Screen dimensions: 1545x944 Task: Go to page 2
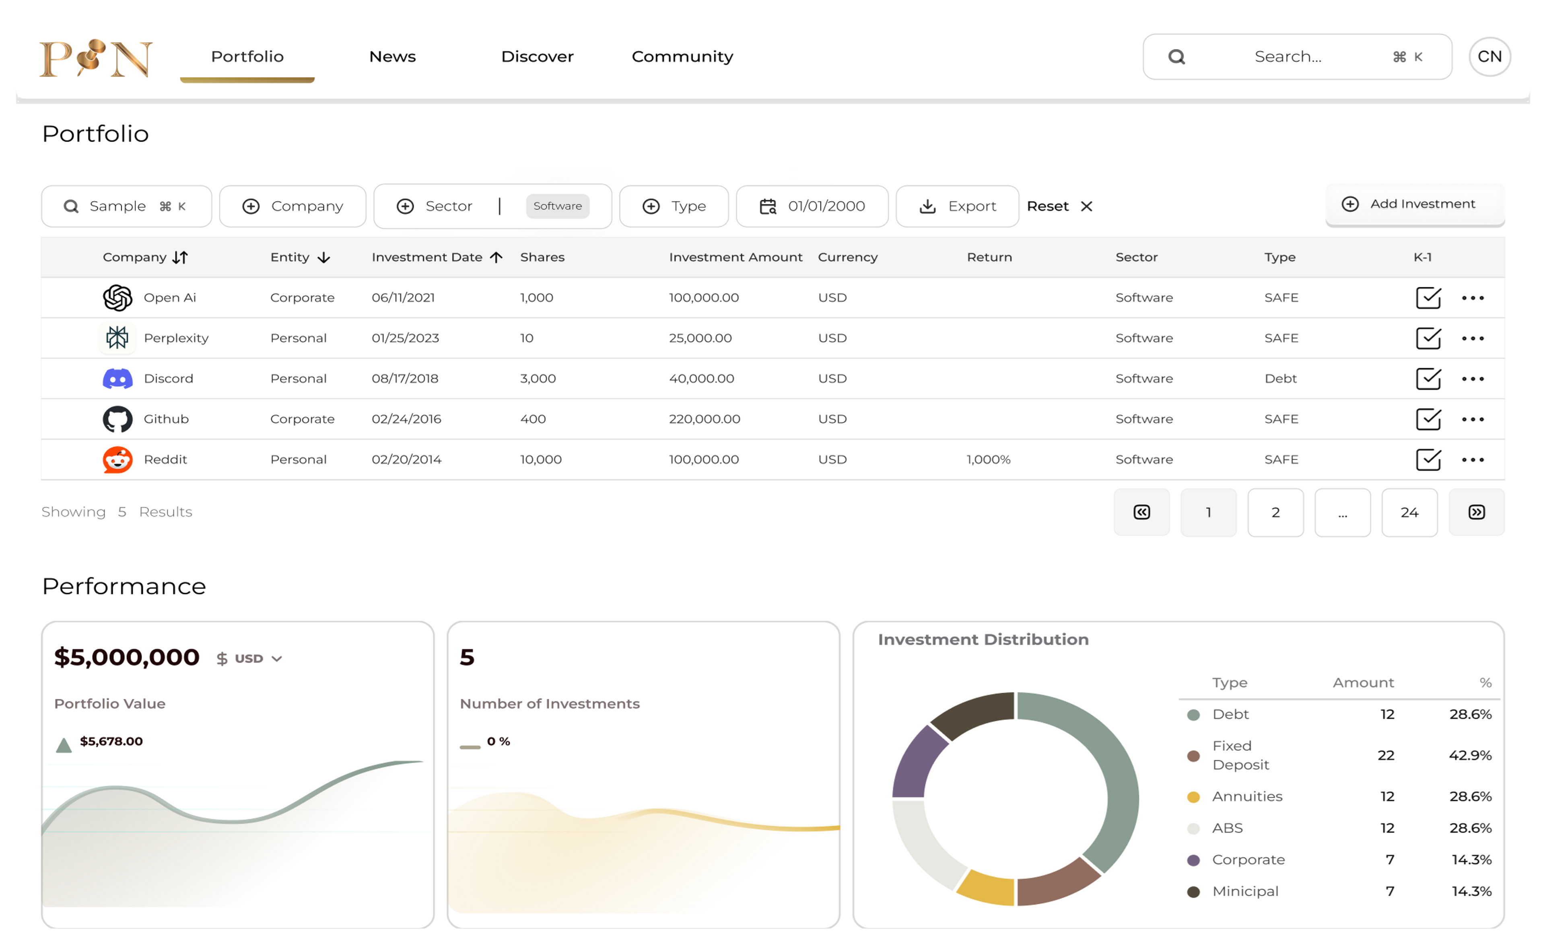pos(1275,513)
